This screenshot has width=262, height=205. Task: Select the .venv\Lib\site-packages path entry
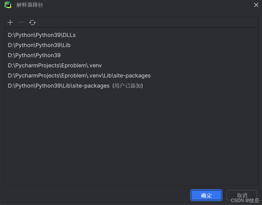tap(79, 75)
